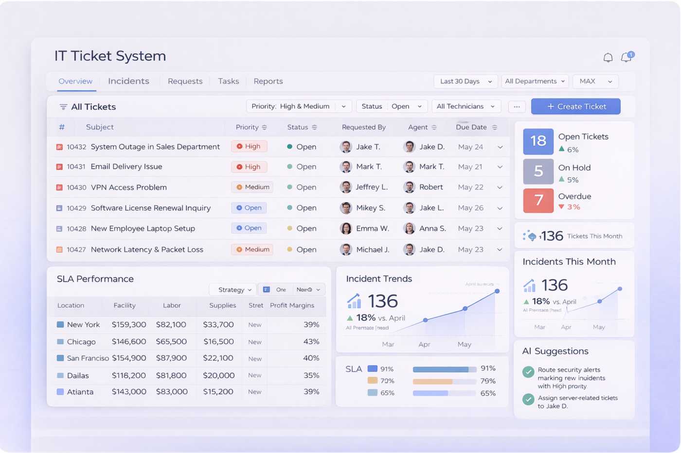This screenshot has height=453, width=681.
Task: Click the red priority icon on ticket 10432
Action: (x=60, y=146)
